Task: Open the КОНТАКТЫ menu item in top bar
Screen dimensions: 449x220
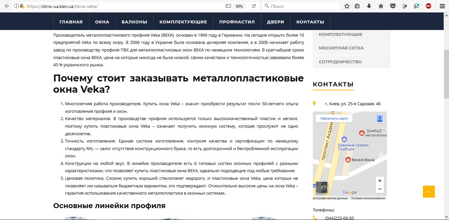Action: tap(310, 22)
